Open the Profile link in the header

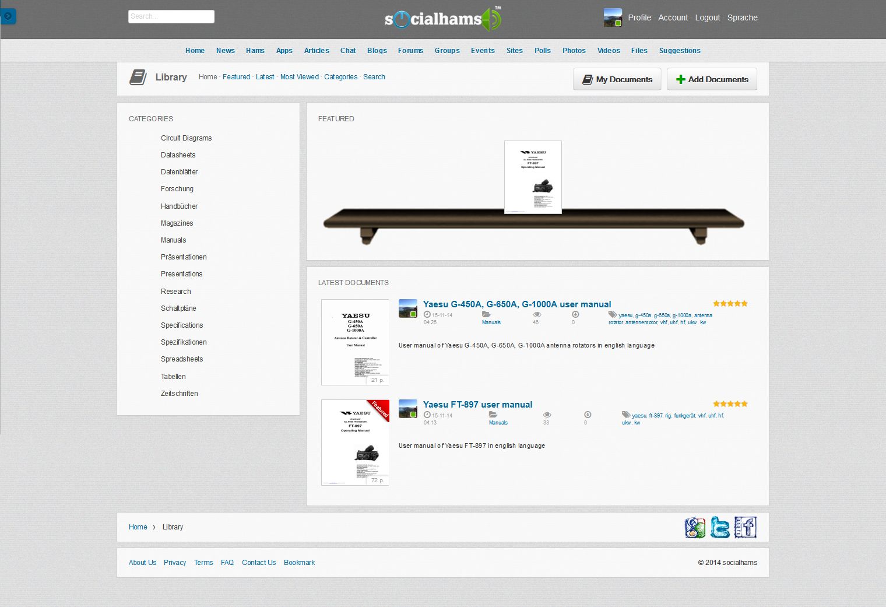[639, 17]
